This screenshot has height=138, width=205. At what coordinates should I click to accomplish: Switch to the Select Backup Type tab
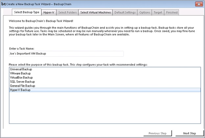27,12
